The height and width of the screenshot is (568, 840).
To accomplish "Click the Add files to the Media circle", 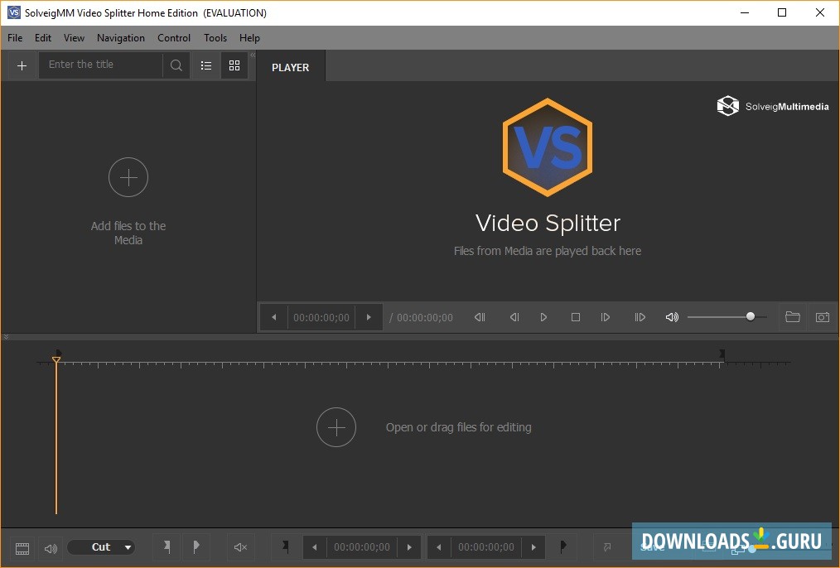I will [128, 177].
